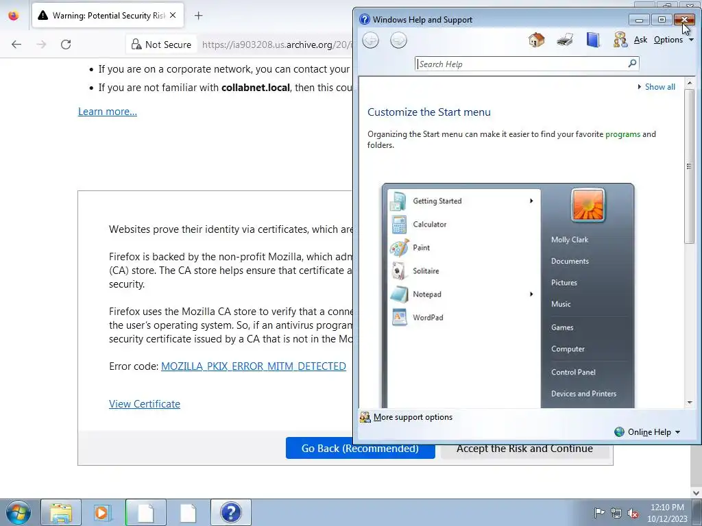Click the help pane scroll up arrow
The height and width of the screenshot is (526, 702).
click(x=690, y=84)
